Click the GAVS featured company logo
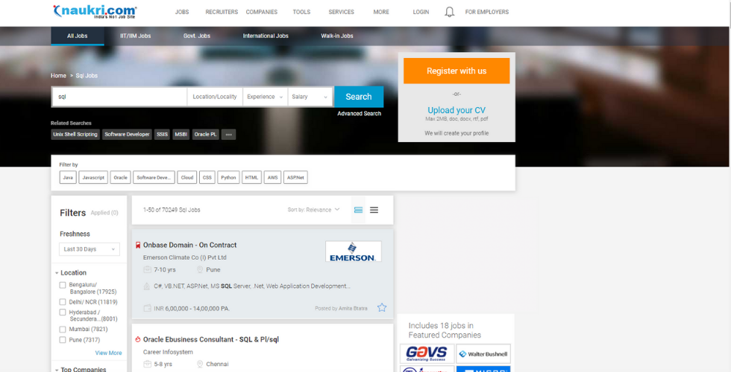 point(427,354)
